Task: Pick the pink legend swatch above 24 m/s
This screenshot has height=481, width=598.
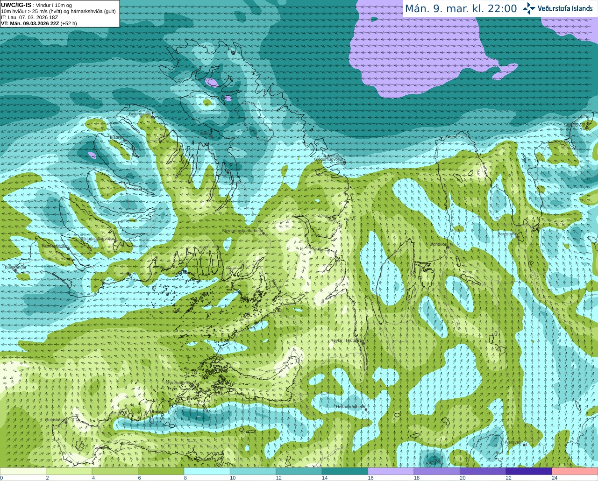Action: pyautogui.click(x=575, y=471)
